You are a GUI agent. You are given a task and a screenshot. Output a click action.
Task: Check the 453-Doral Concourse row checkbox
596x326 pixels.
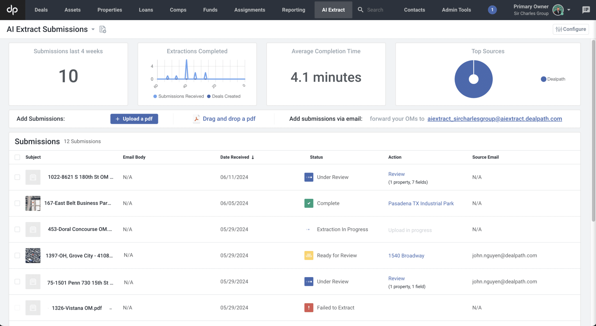17,230
